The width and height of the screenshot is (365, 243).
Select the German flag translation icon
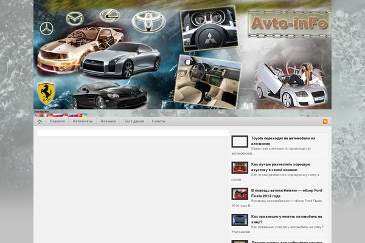pyautogui.click(x=50, y=115)
